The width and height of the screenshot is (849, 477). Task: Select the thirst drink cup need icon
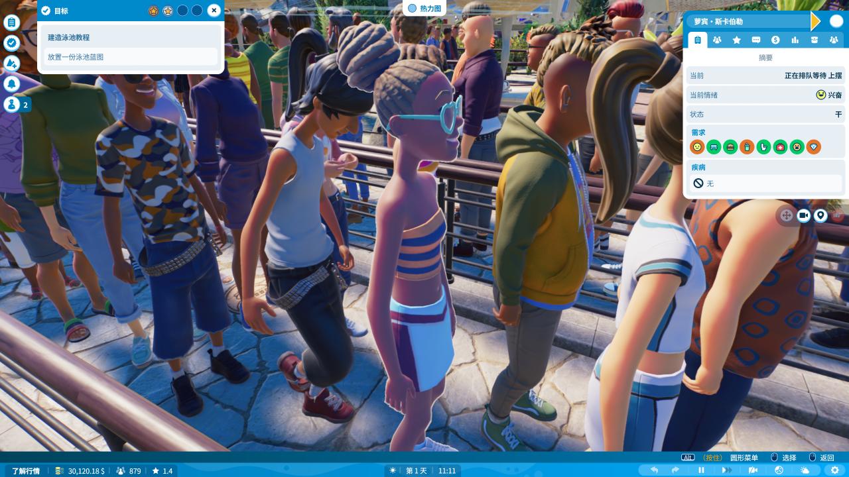point(747,147)
